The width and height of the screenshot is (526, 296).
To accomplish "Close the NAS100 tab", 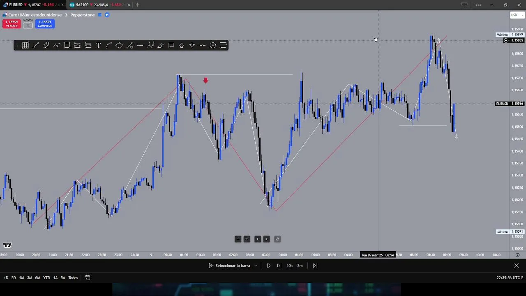I will 129,5.
